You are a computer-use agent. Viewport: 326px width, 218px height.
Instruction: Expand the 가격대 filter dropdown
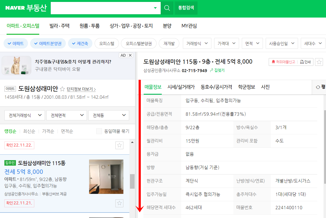coord(226,43)
